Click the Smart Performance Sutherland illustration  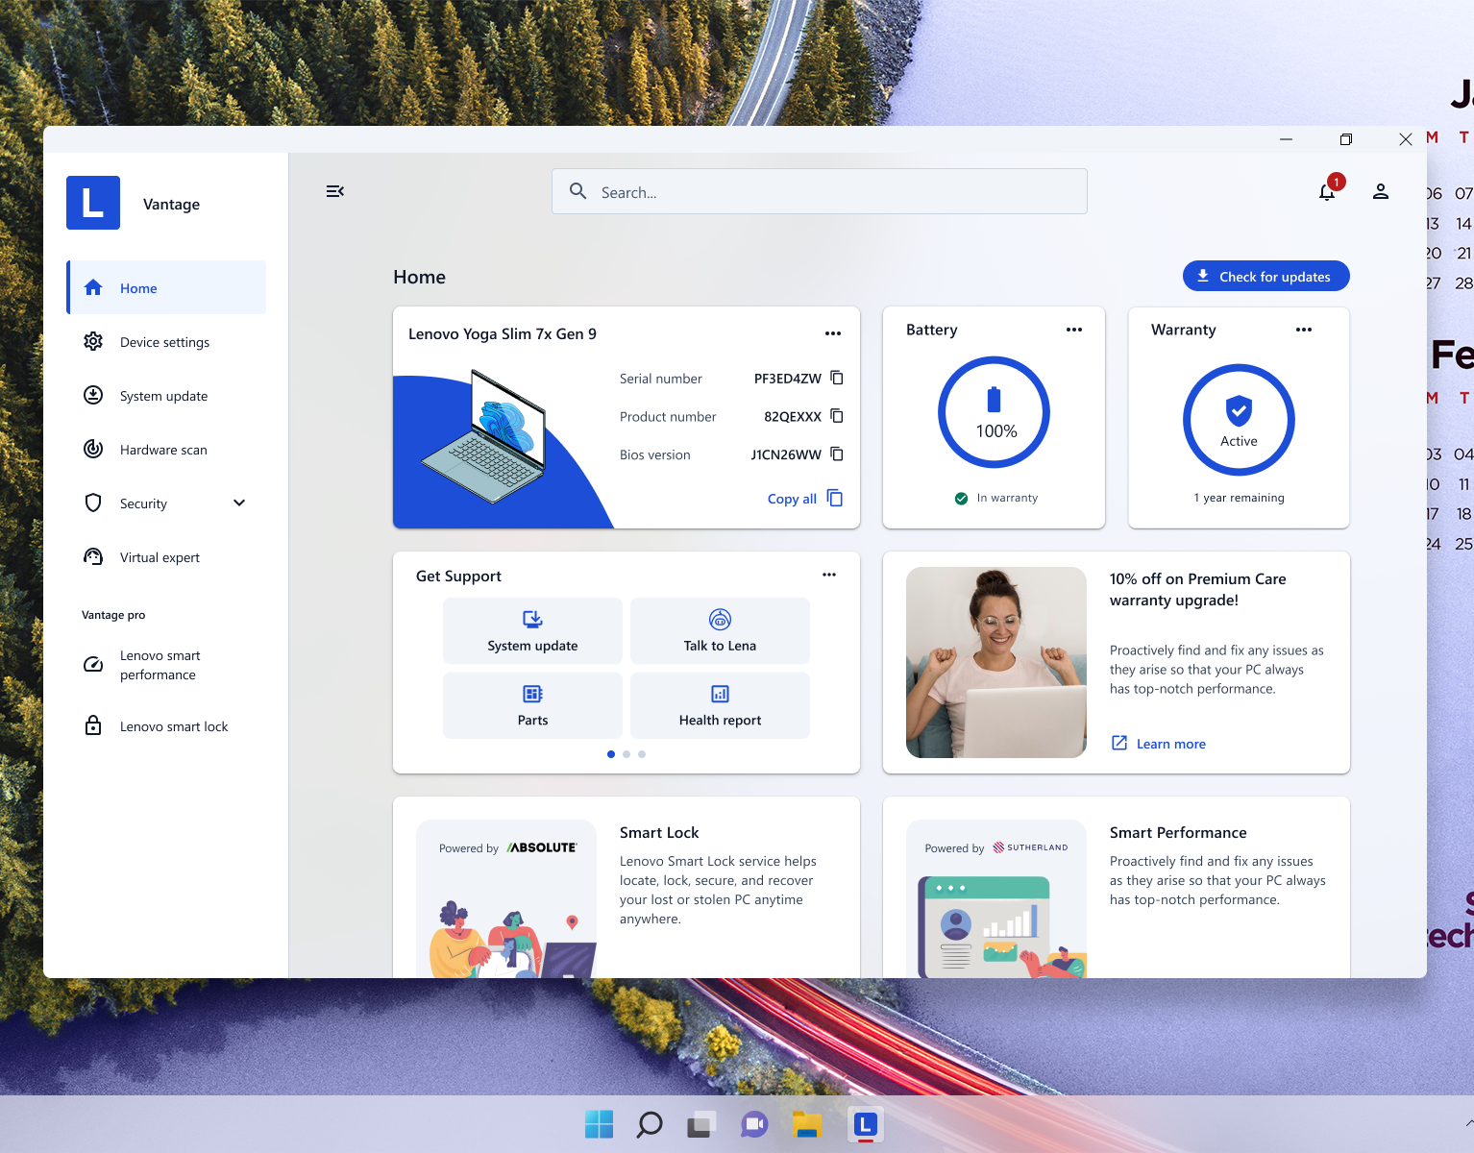[x=996, y=899]
